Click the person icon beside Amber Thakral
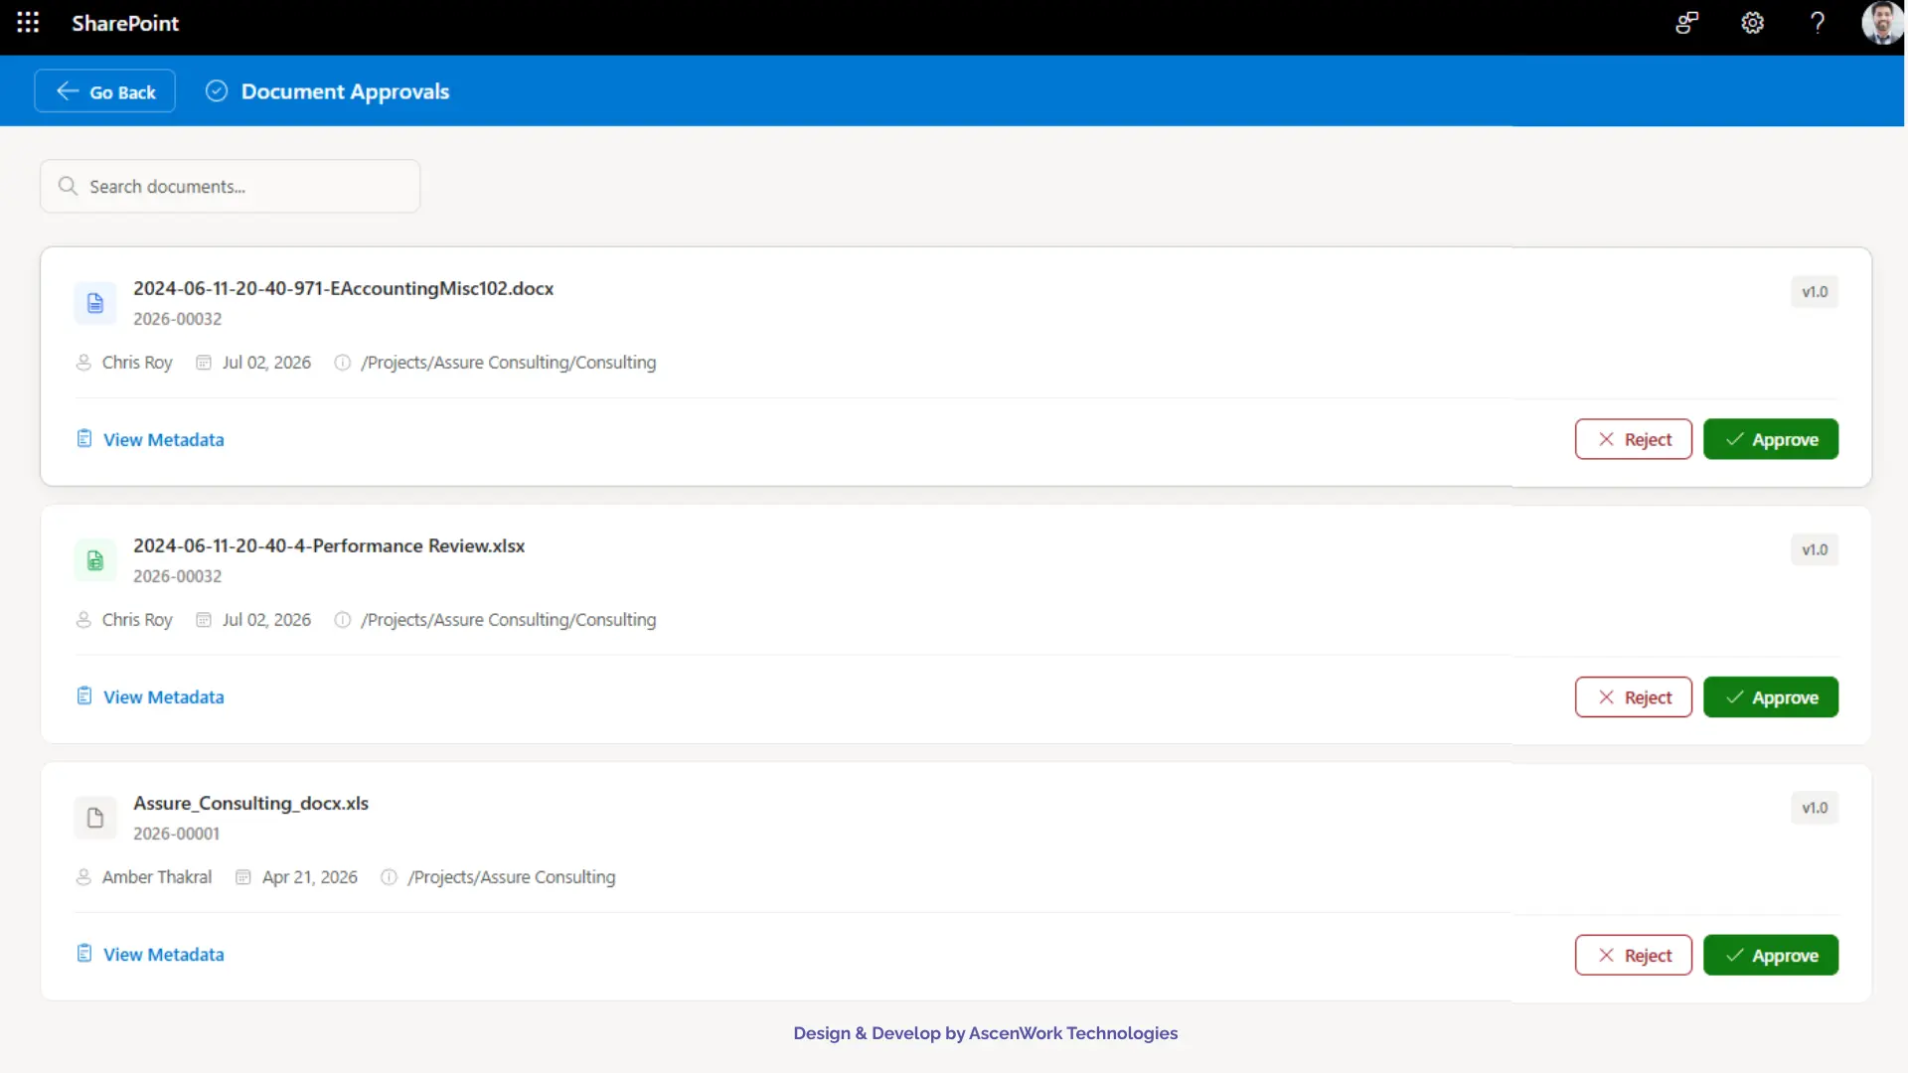 [83, 877]
